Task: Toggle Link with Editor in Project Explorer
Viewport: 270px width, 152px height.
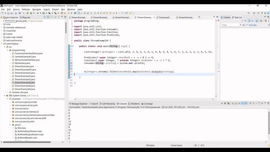Action: [x=48, y=17]
